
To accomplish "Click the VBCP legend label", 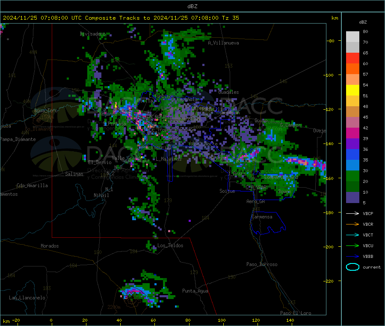I will point(368,213).
